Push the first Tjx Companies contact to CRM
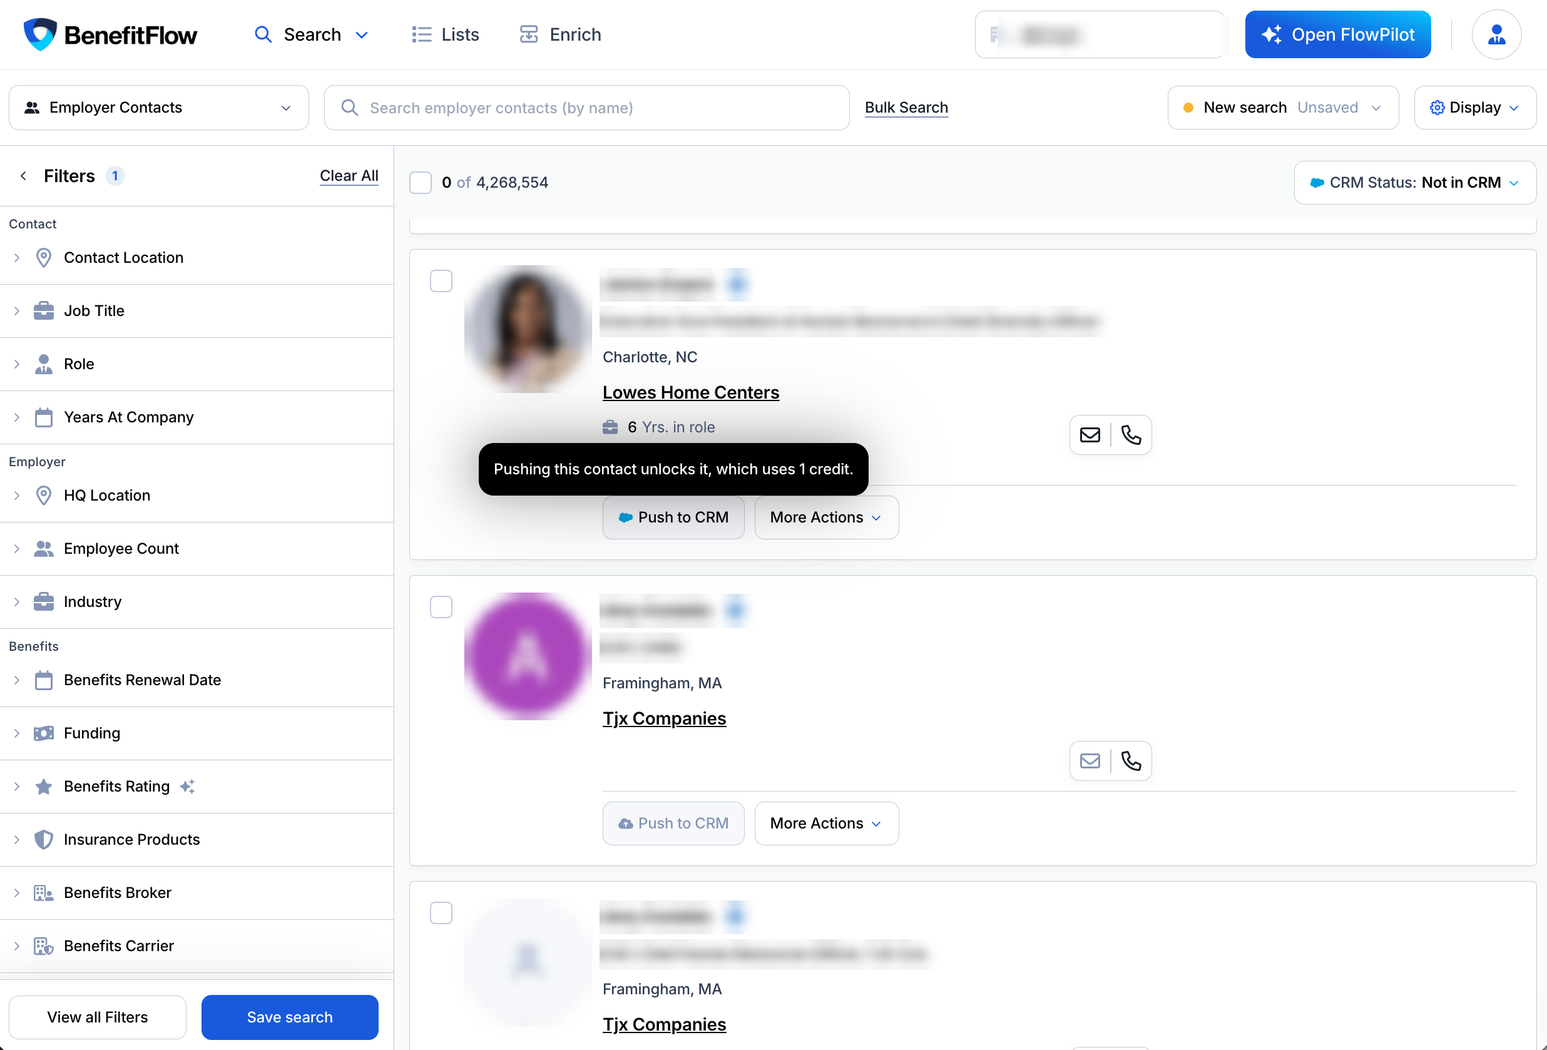The image size is (1547, 1050). (673, 823)
